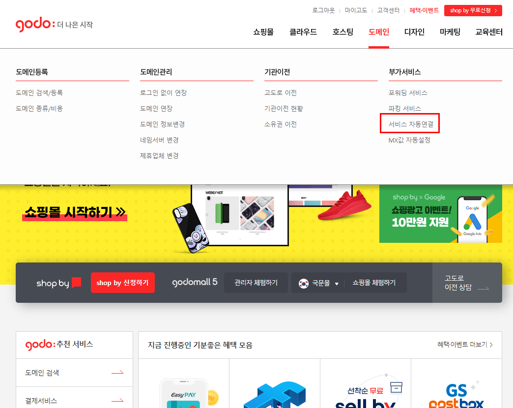Click the Korean flag icon

(x=303, y=283)
